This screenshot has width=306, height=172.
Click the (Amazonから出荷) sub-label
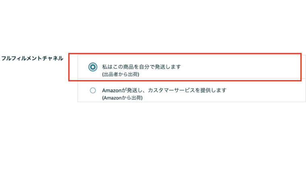pos(122,98)
